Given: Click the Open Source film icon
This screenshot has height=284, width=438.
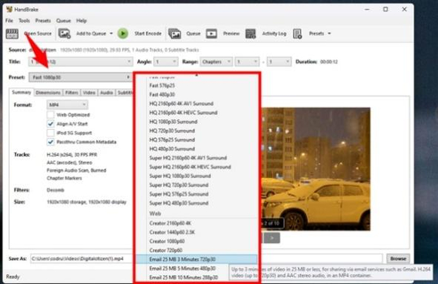Looking at the screenshot, I should pyautogui.click(x=12, y=34).
